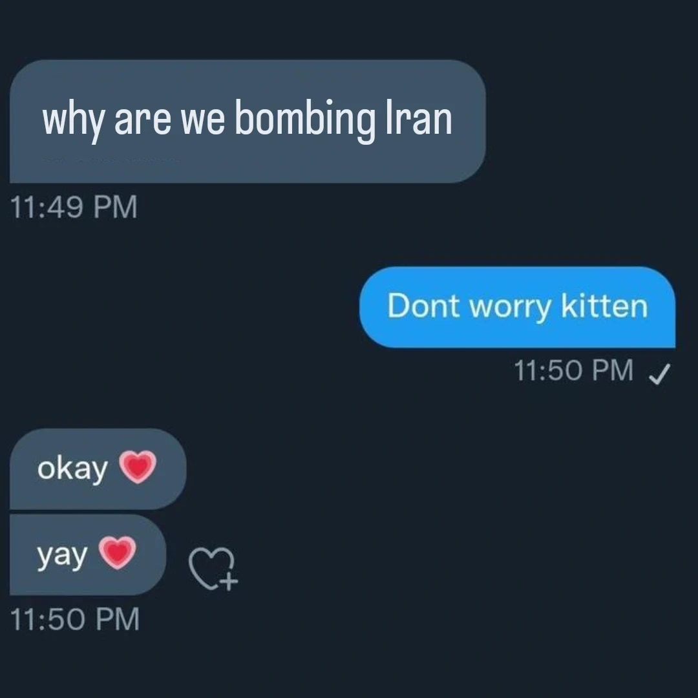Click the heart emoji in the okay message
Image resolution: width=698 pixels, height=698 pixels.
138,467
